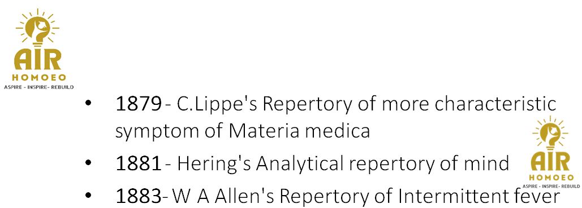The height and width of the screenshot is (208, 582).
Task: Click the right-side ASPIRE - INSPIRE- REBUILD tagline
Action: pyautogui.click(x=551, y=186)
